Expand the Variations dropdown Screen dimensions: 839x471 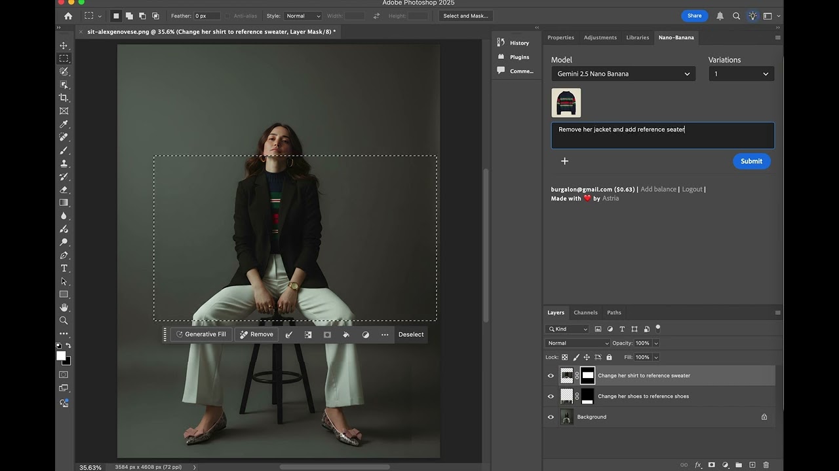pos(741,74)
